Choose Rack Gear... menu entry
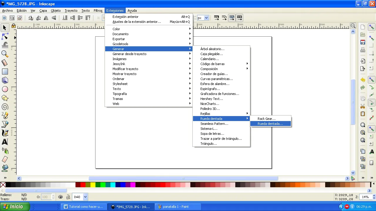The width and height of the screenshot is (376, 211). pos(271,119)
